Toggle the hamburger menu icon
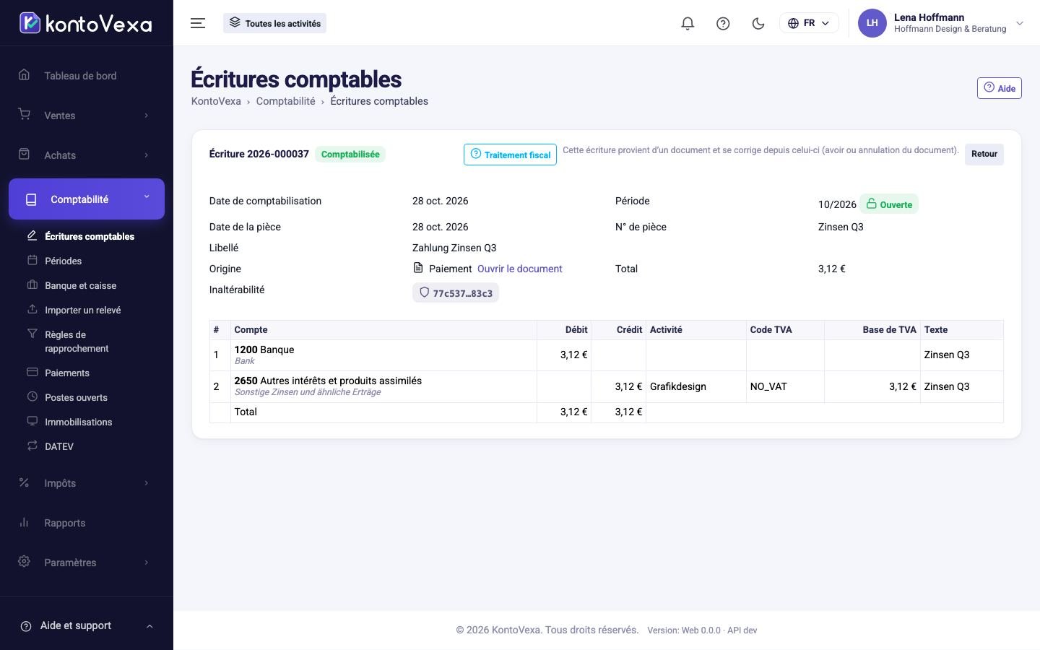This screenshot has height=650, width=1040. point(198,23)
